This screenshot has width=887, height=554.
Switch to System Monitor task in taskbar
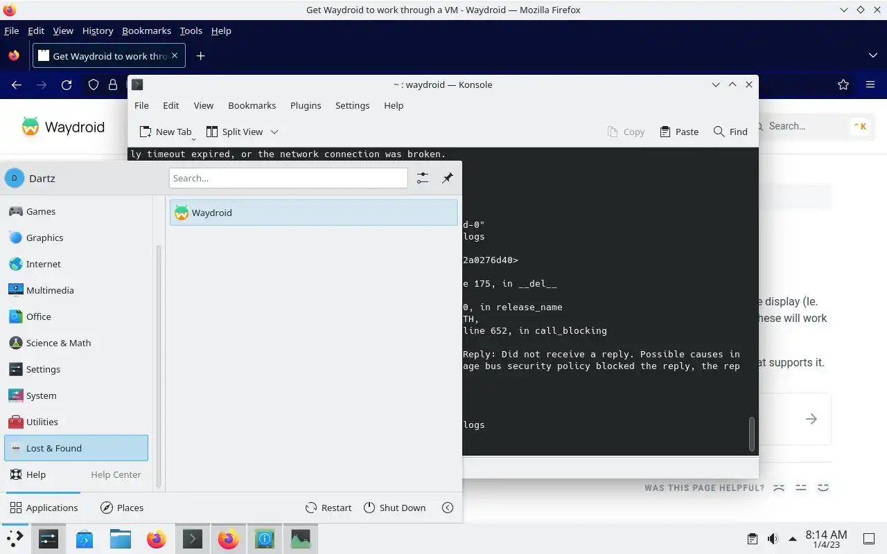[301, 539]
